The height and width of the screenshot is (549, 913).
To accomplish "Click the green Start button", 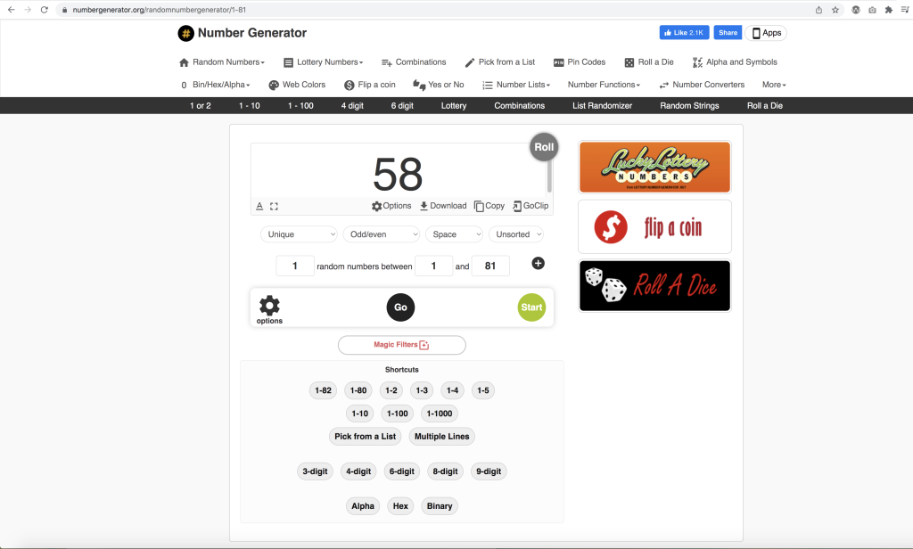I will [531, 307].
